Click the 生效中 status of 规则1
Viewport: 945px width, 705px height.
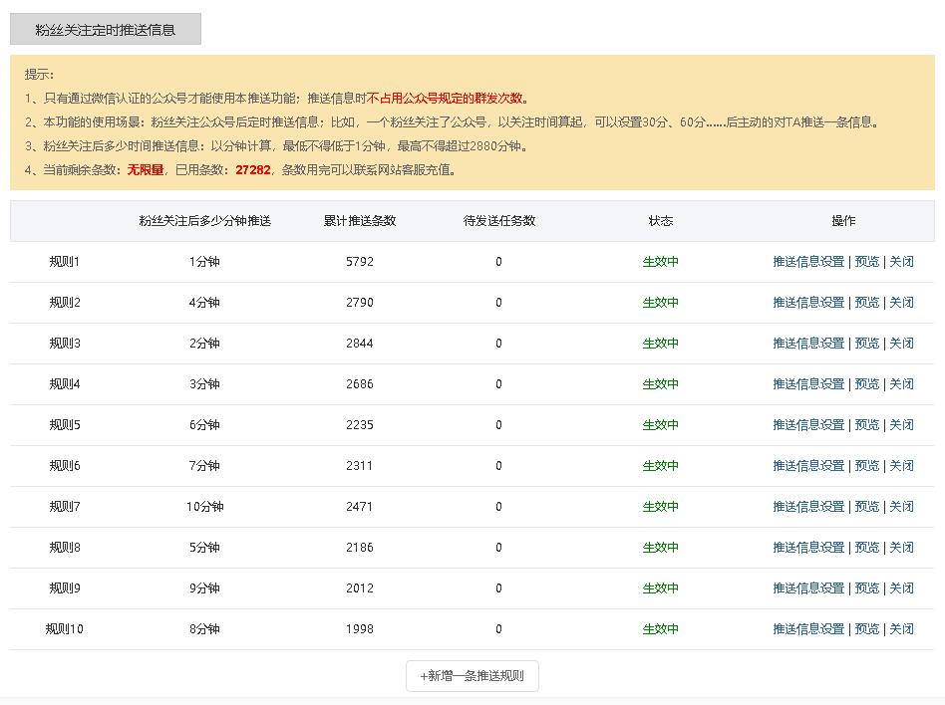[660, 261]
